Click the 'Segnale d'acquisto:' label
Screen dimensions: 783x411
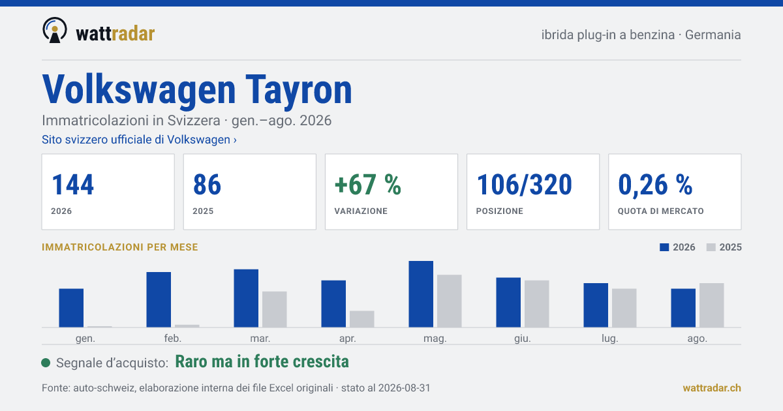tap(113, 363)
